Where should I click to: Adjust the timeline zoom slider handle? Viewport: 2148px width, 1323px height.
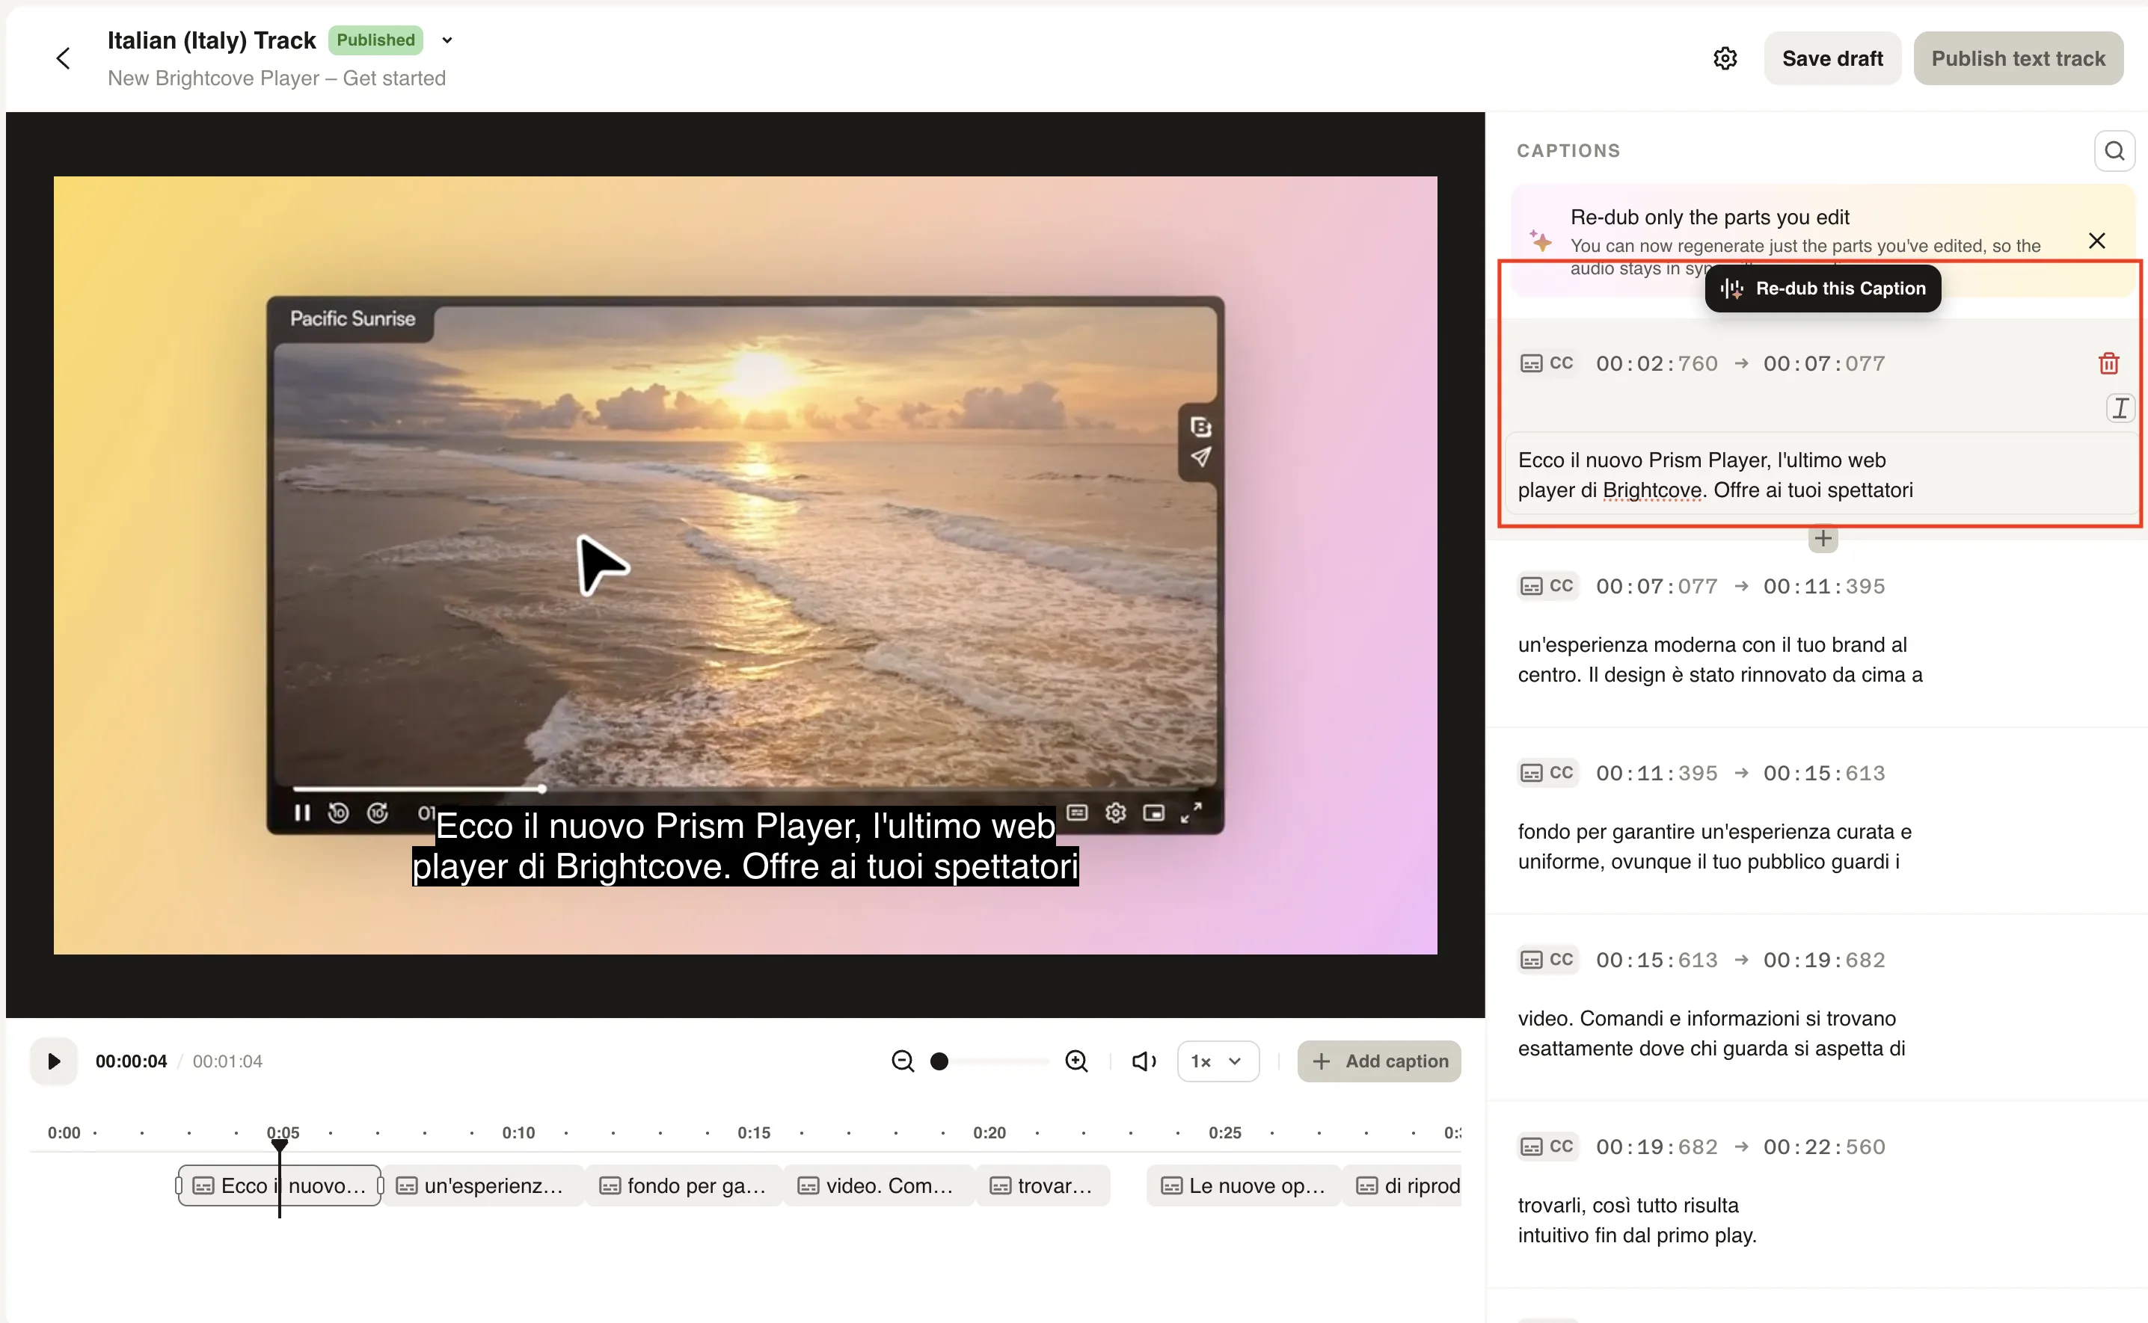tap(939, 1061)
